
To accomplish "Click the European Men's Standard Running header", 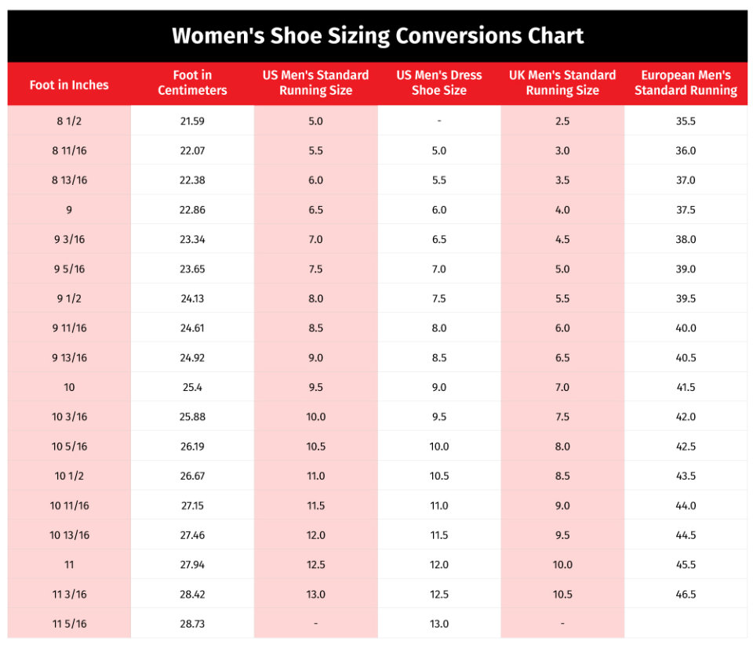I will tap(686, 83).
